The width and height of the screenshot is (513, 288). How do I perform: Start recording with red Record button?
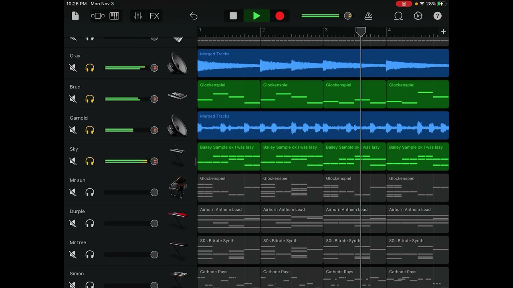tap(280, 16)
